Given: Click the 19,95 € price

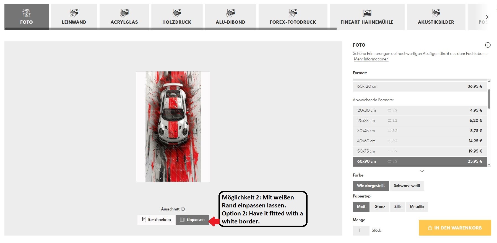Looking at the screenshot, I should point(475,151).
